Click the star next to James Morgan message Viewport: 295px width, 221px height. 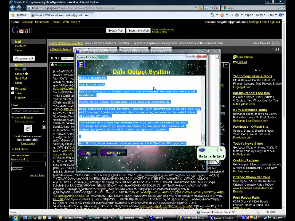click(x=52, y=65)
